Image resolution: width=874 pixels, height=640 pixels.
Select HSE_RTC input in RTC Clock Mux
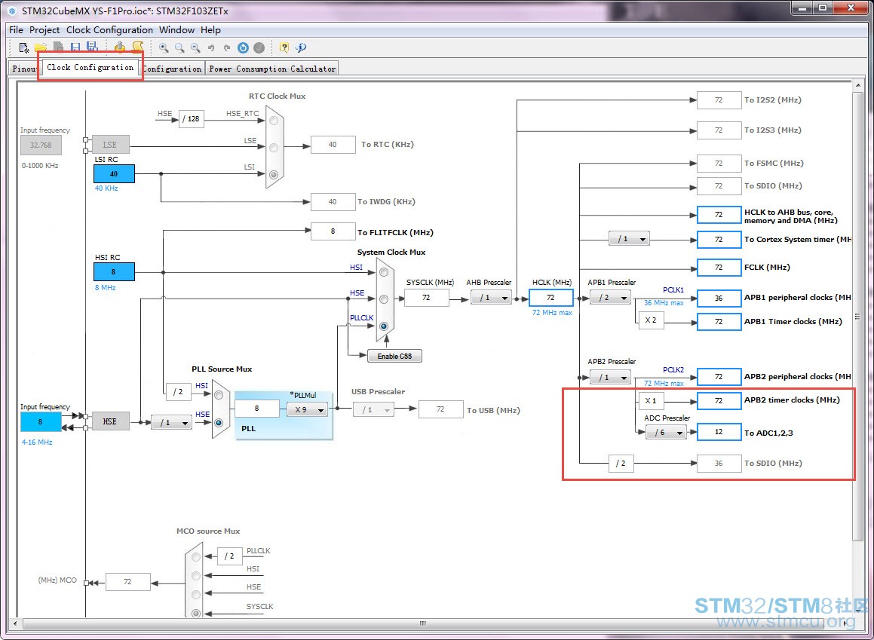(274, 121)
